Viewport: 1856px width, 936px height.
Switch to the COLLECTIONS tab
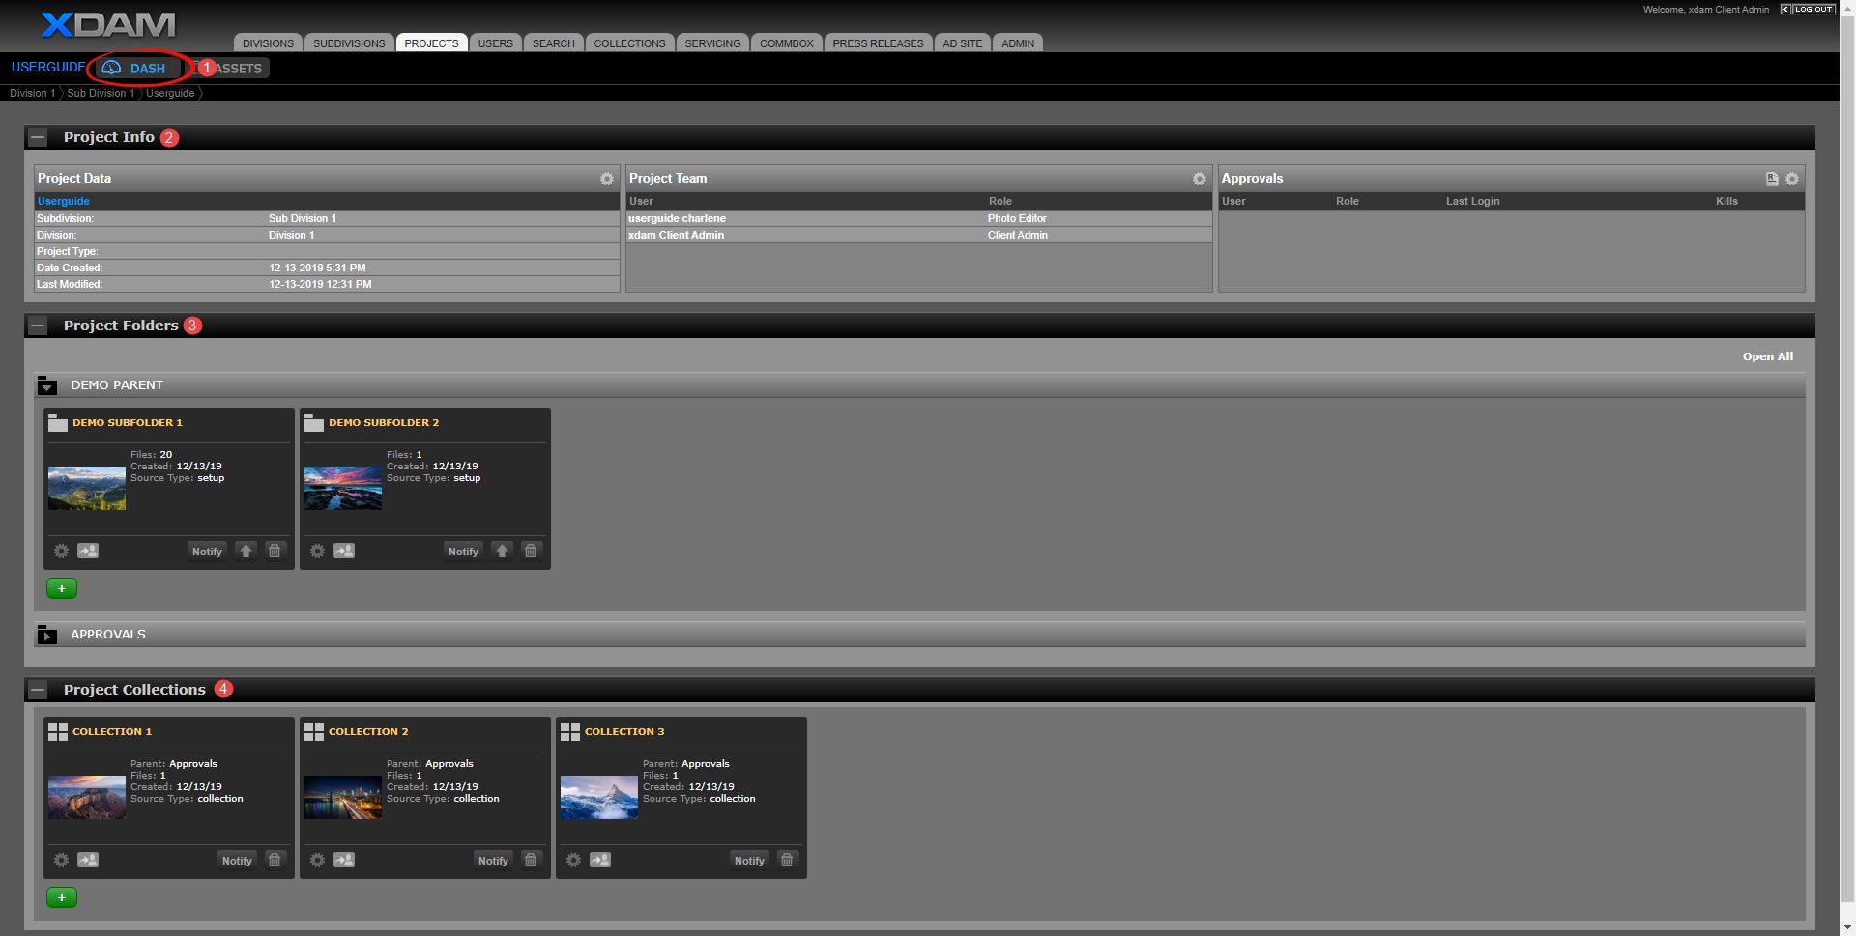(629, 43)
